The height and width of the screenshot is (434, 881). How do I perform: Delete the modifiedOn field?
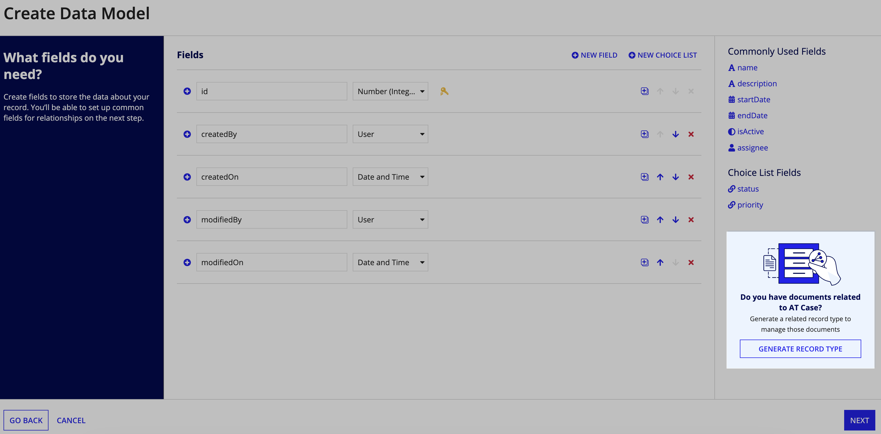click(691, 262)
